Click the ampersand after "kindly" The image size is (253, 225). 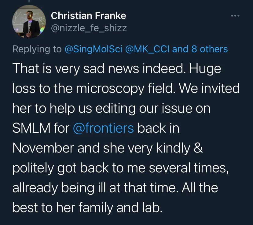tap(199, 148)
